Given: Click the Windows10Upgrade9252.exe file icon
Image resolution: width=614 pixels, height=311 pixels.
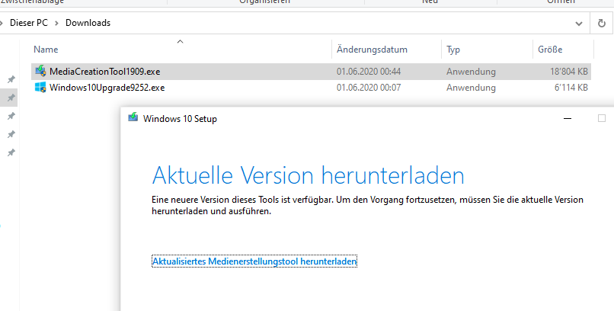Looking at the screenshot, I should [40, 88].
